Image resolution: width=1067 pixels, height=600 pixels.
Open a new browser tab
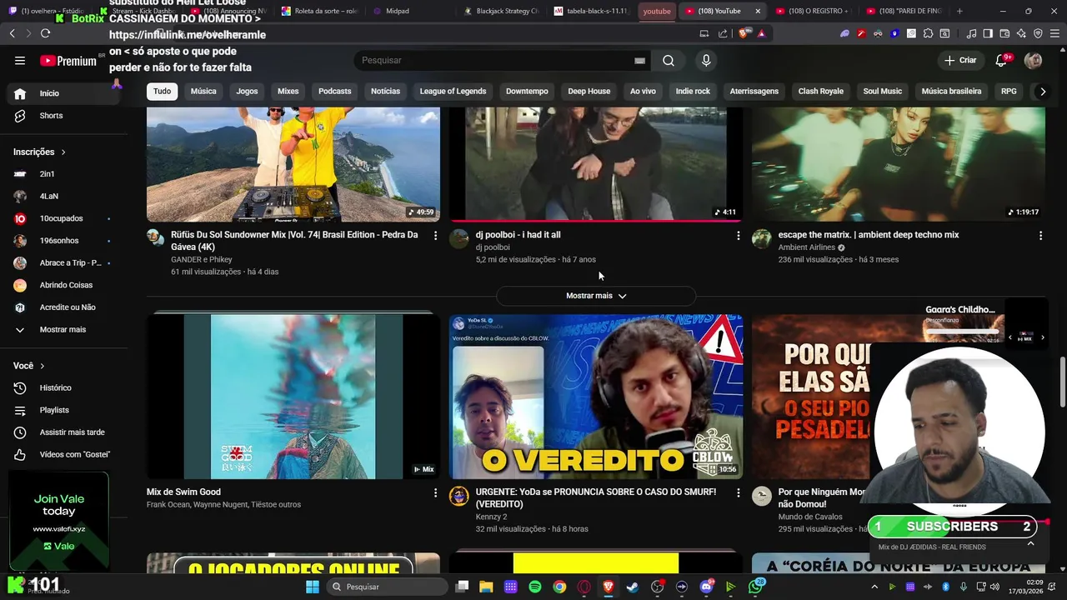point(959,11)
